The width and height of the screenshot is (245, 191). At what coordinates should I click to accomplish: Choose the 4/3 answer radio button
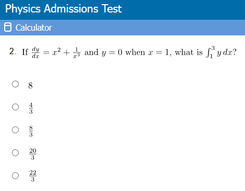(x=16, y=107)
